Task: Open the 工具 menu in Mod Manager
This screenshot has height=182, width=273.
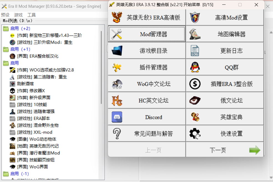Action: point(32,15)
